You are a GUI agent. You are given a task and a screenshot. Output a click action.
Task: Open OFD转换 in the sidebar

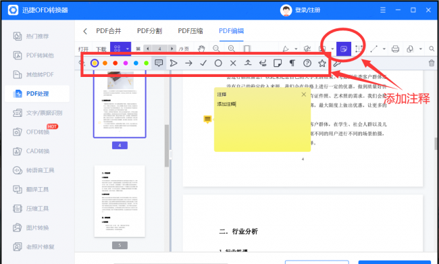coord(37,132)
